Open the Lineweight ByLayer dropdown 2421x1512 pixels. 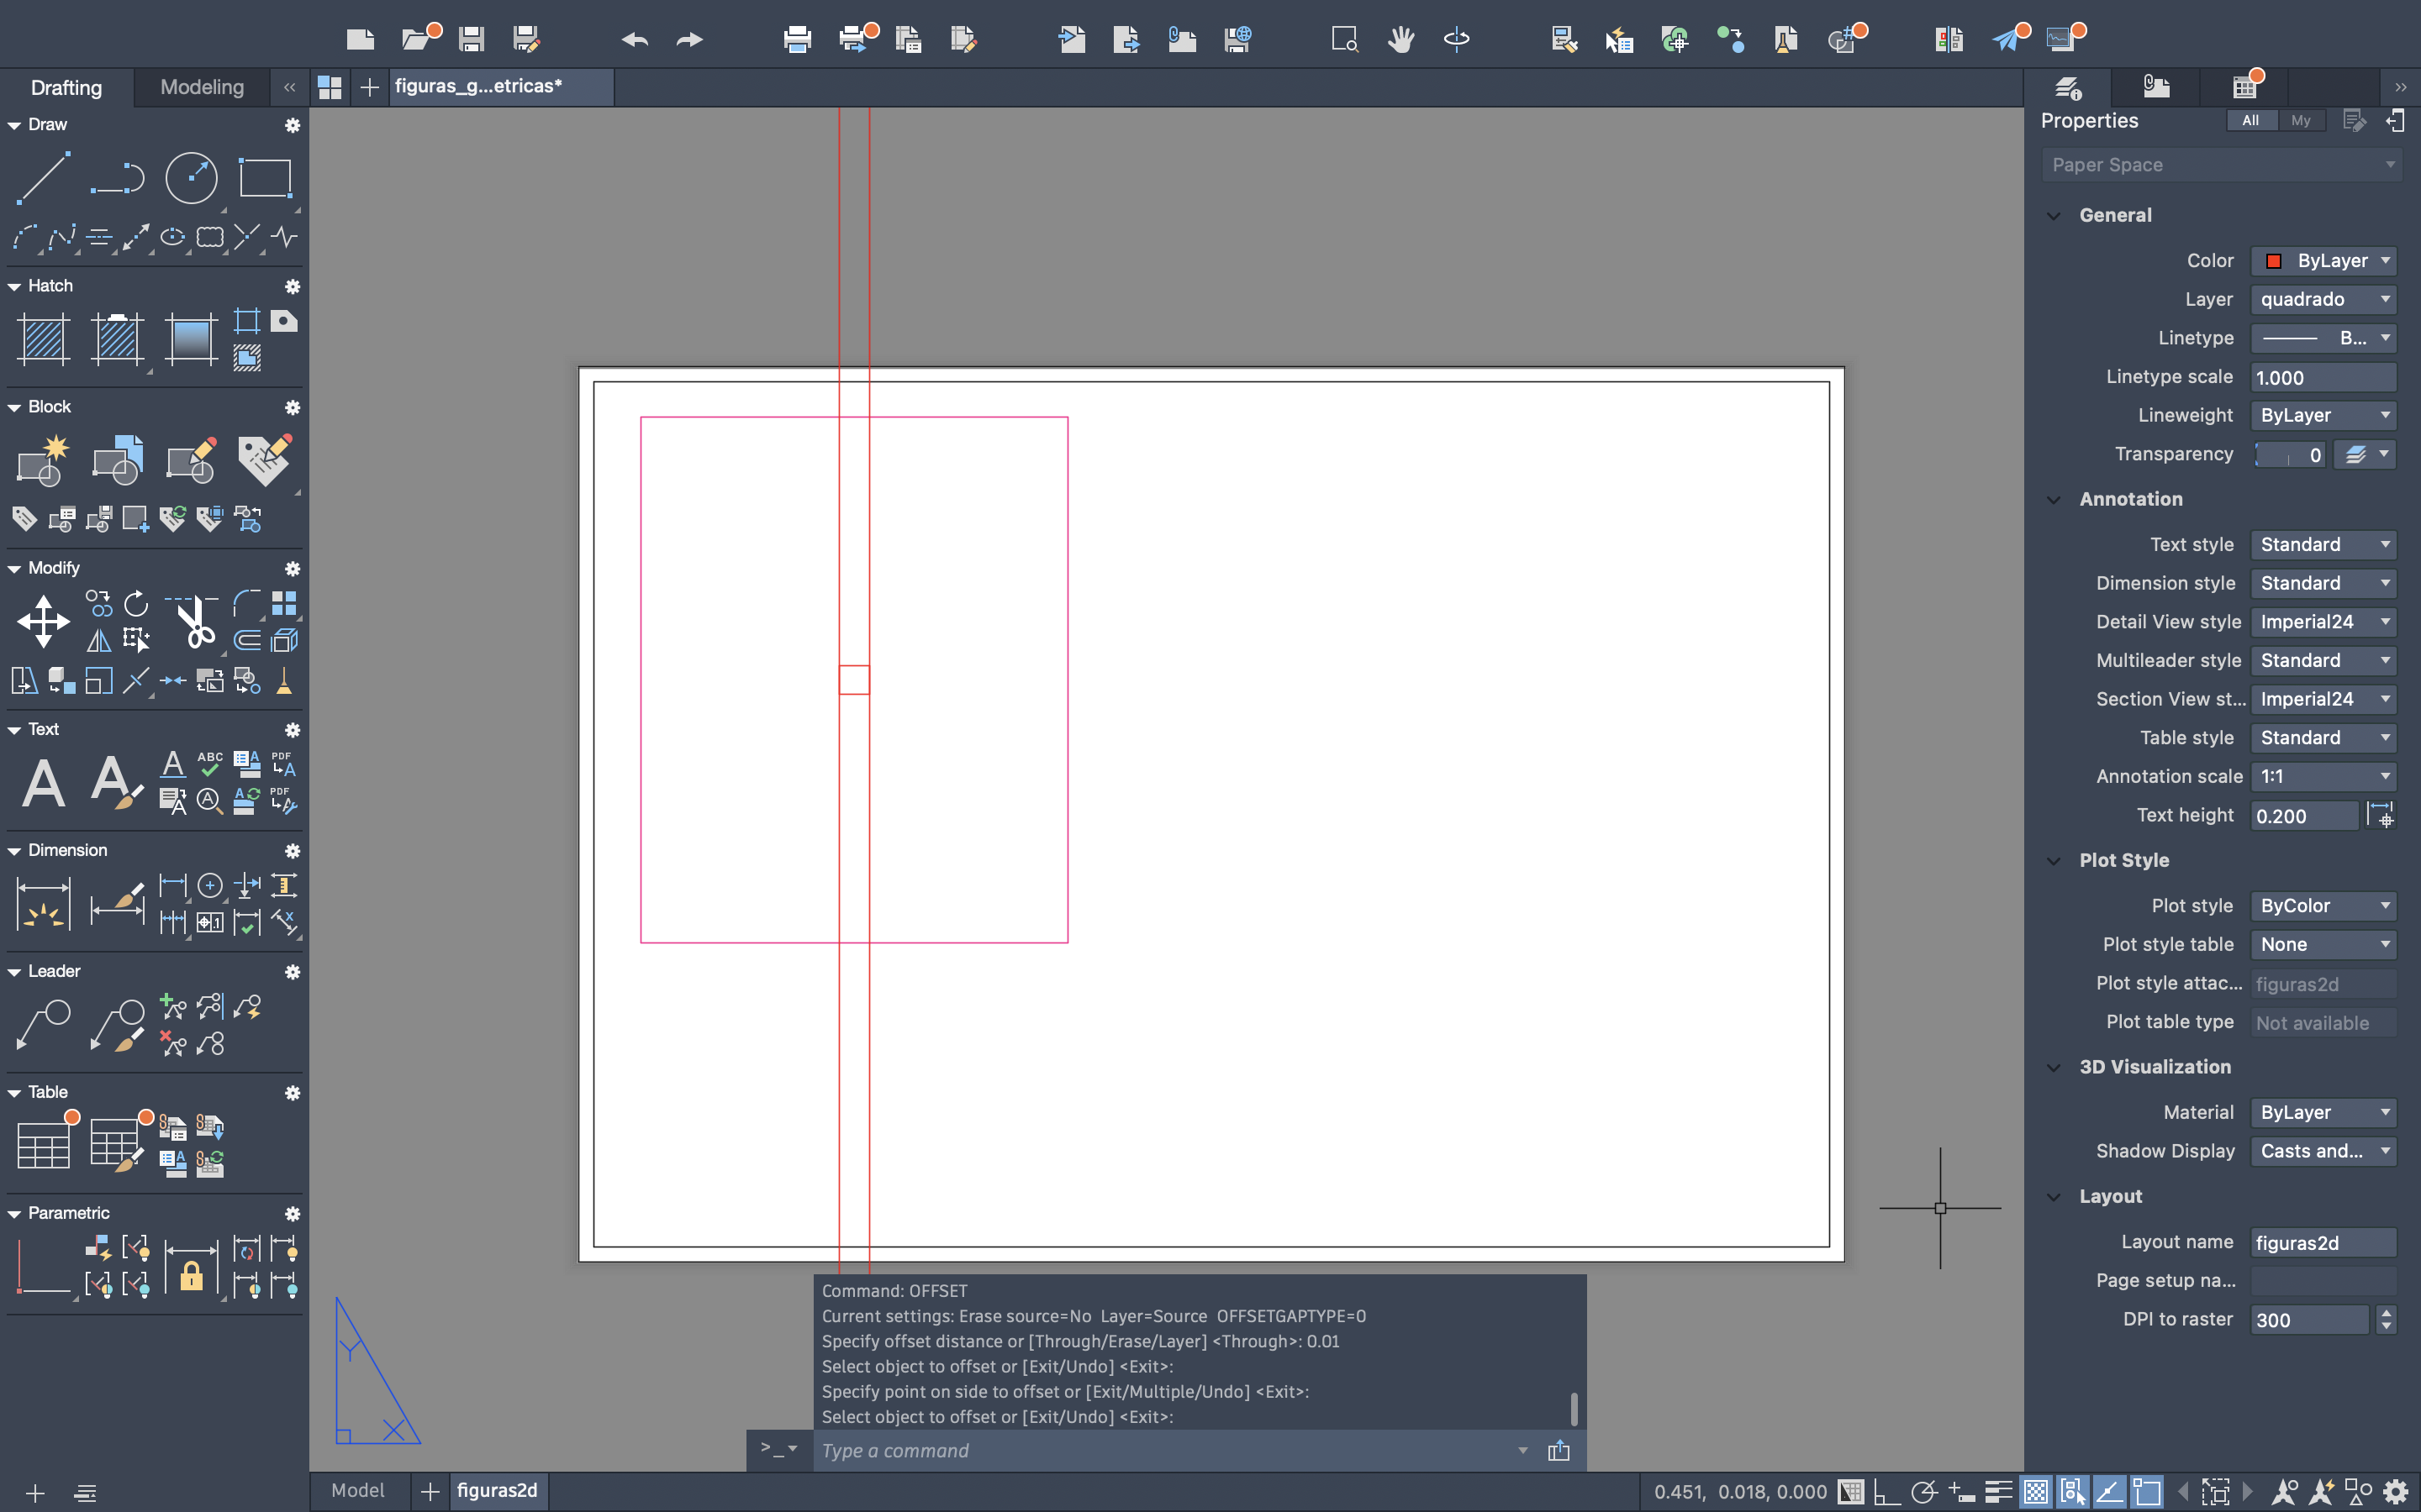coord(2323,415)
